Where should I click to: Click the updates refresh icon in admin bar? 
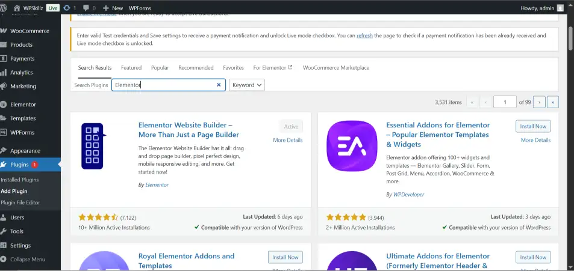tap(66, 8)
